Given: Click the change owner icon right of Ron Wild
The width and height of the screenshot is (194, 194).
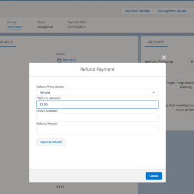Looking at the screenshot, I should tap(129, 61).
